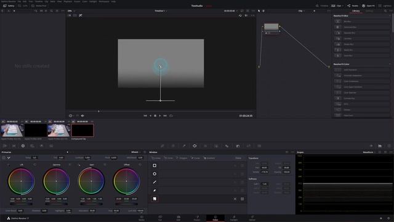Open the HDR palette
Screen dimensions: 394x222
pyautogui.click(x=32, y=146)
